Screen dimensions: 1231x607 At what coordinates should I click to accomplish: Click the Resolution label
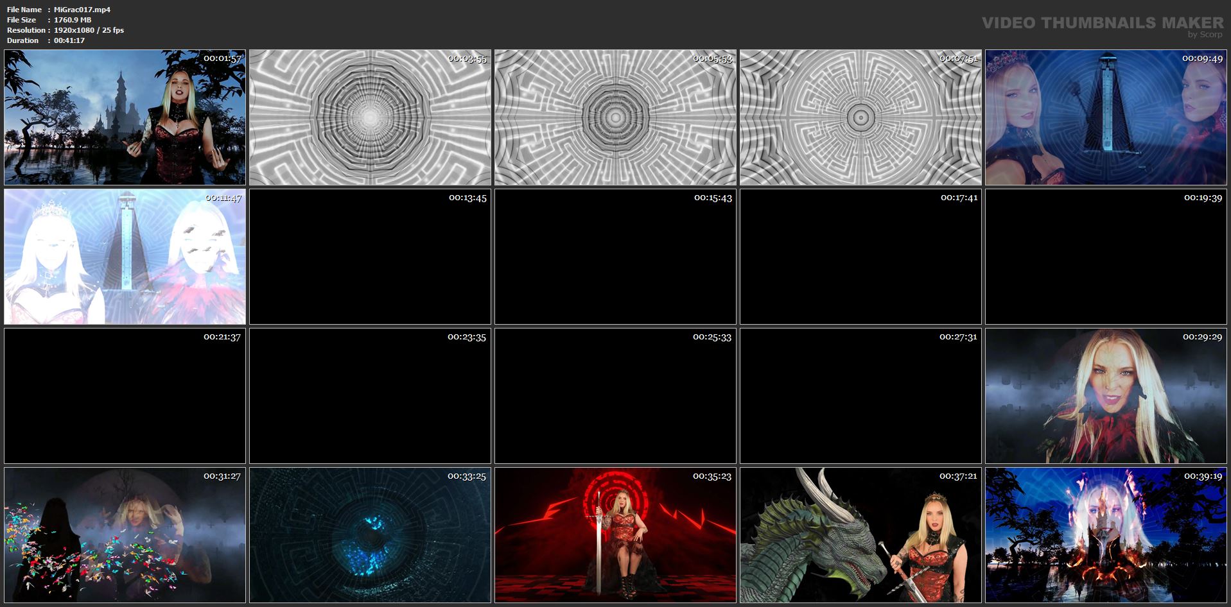tap(26, 30)
